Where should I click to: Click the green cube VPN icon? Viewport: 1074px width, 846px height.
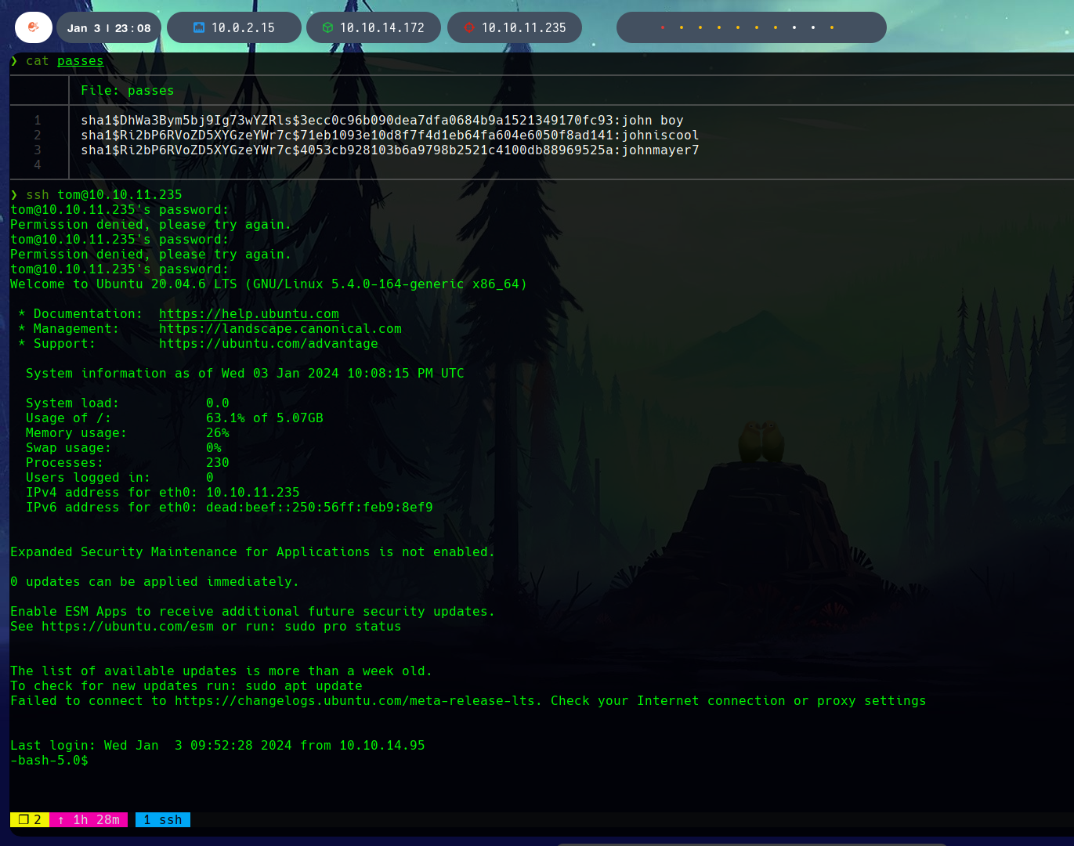[327, 27]
